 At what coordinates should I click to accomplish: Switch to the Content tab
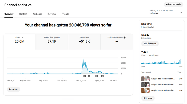tap(23, 14)
